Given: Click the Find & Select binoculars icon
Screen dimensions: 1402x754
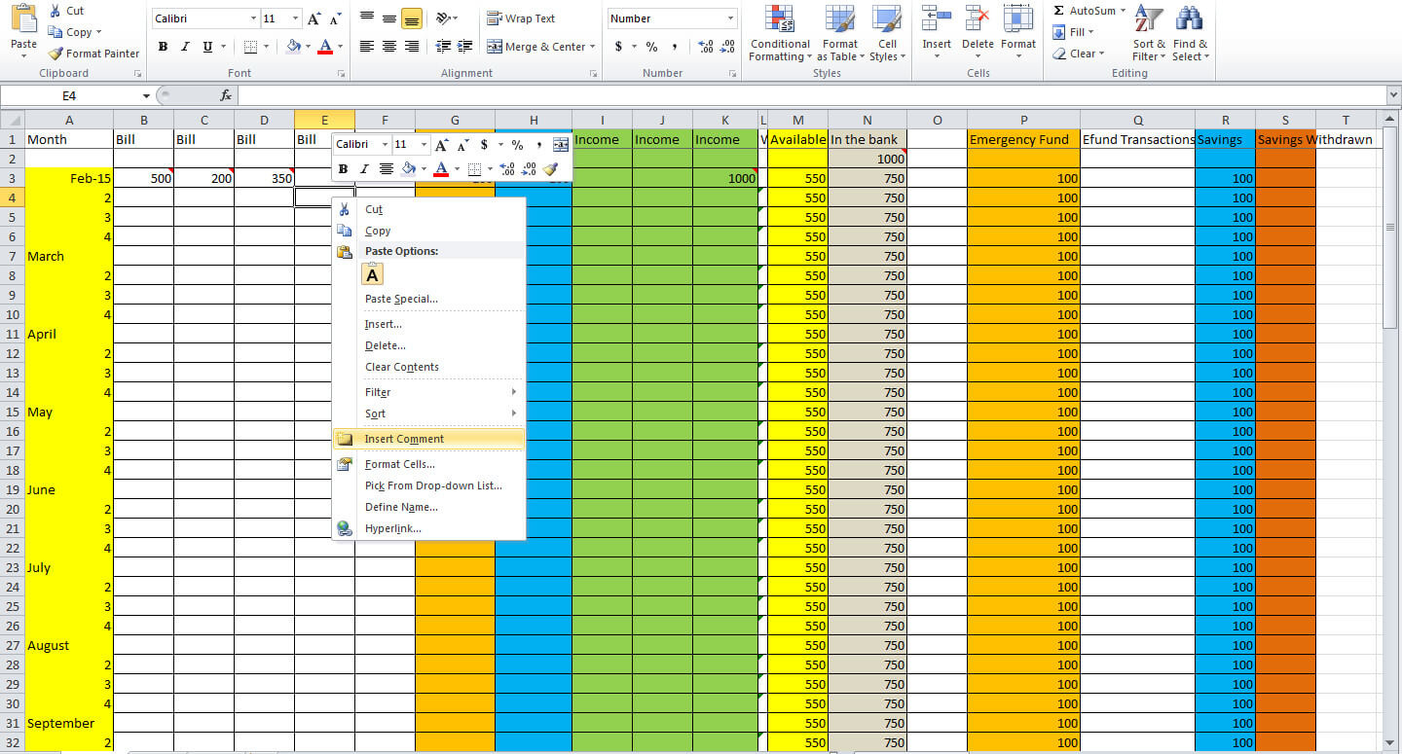Looking at the screenshot, I should 1191,19.
